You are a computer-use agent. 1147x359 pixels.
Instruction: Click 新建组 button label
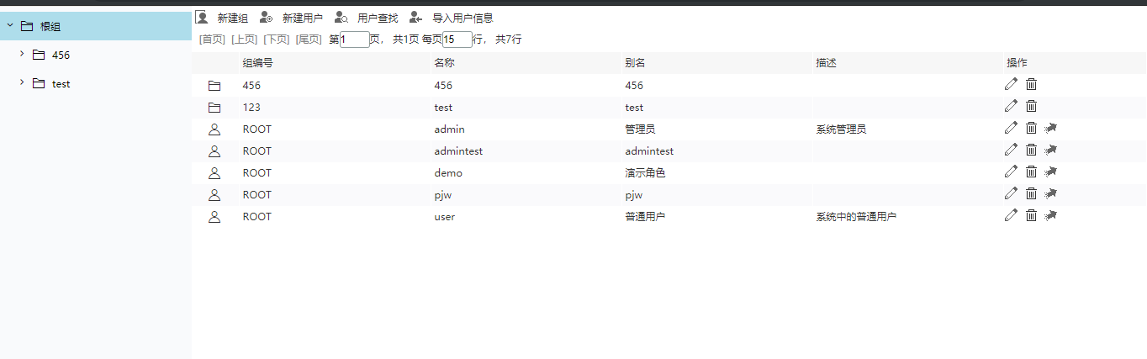[x=233, y=18]
